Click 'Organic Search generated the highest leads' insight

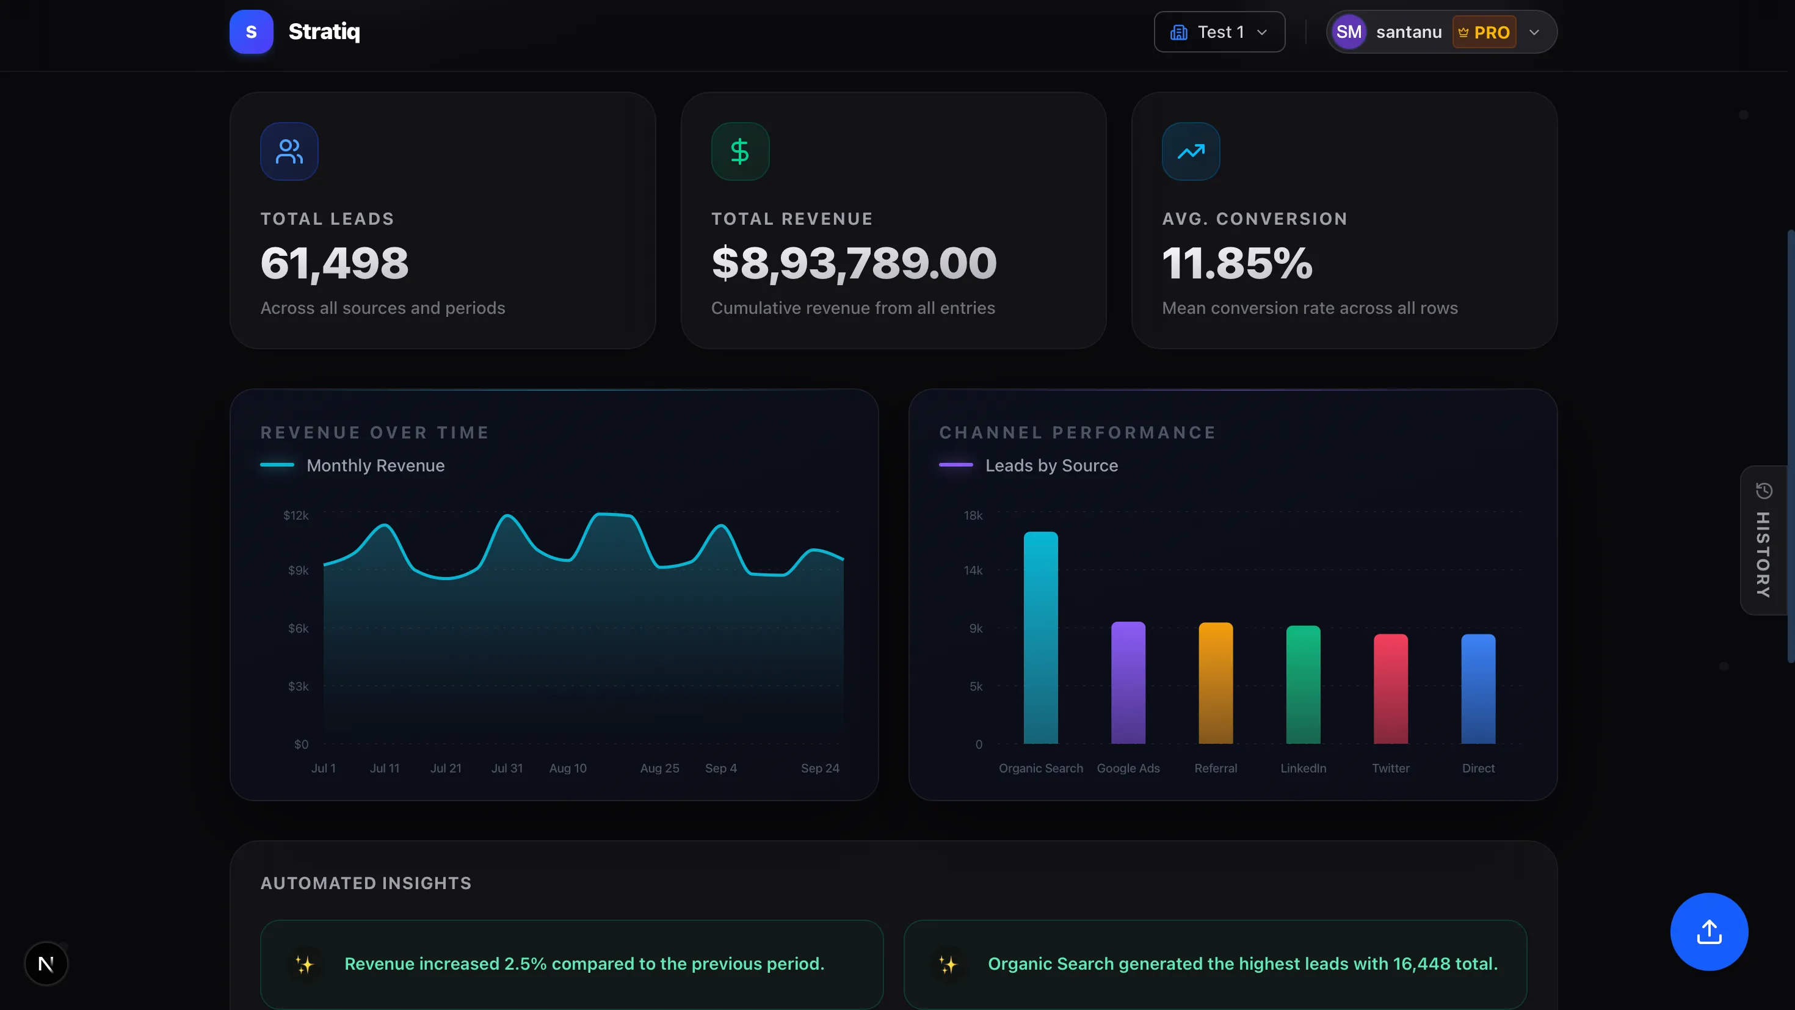(1242, 964)
